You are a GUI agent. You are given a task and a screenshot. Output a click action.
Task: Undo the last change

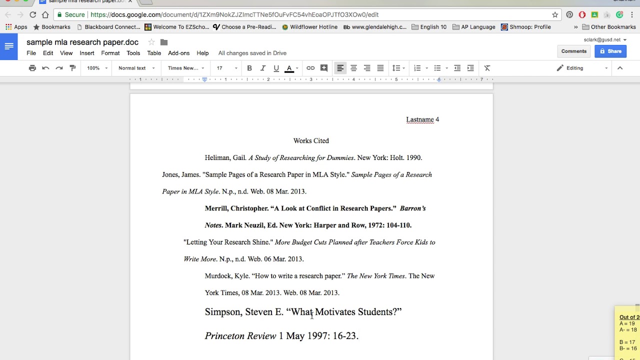pos(45,68)
